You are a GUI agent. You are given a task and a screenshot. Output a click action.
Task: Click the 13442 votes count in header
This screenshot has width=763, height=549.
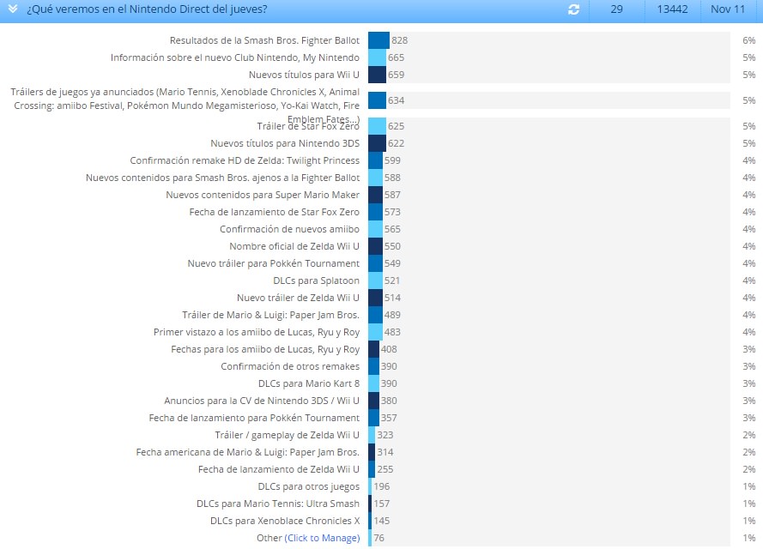click(x=673, y=9)
